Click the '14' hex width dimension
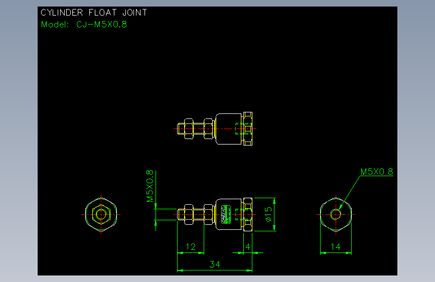This screenshot has width=435, height=282. click(335, 247)
